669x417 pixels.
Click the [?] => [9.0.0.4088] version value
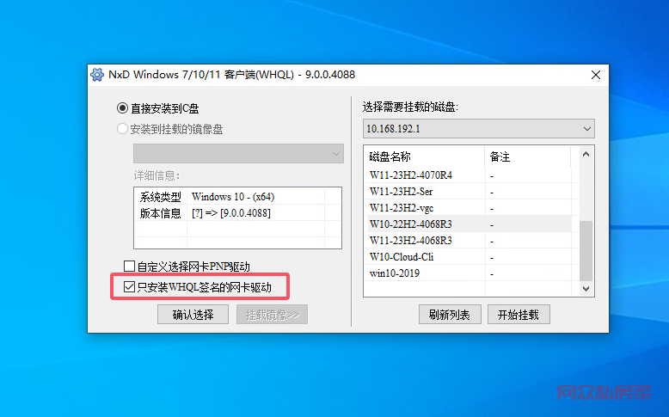[x=230, y=212]
